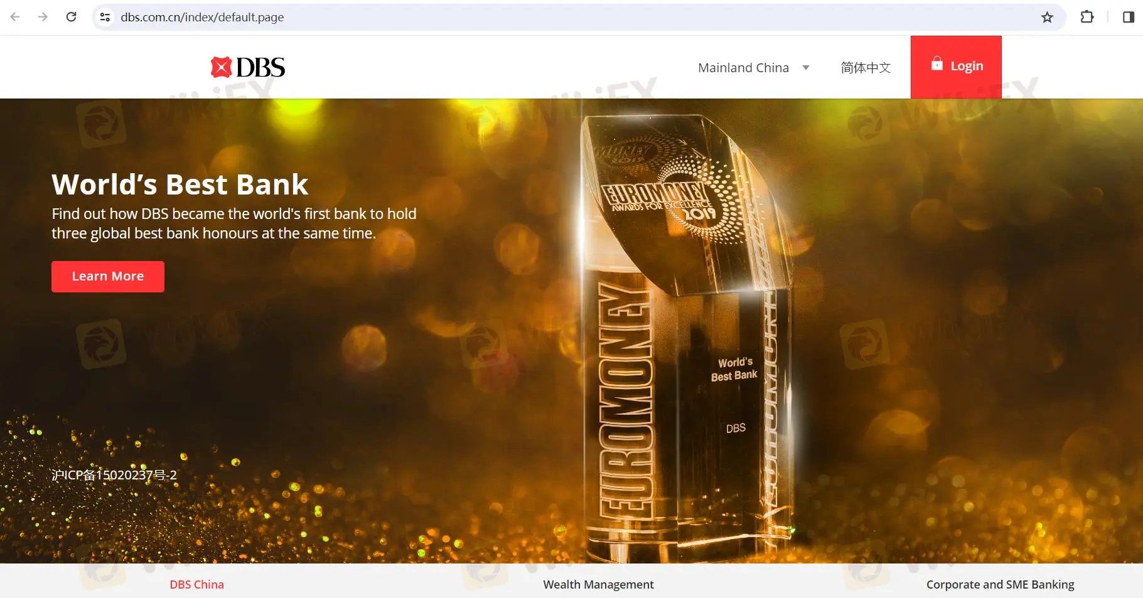1143x598 pixels.
Task: Click the red Login button
Action: tap(956, 67)
